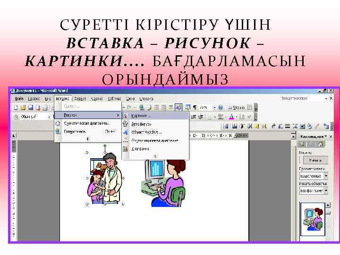Screen dimensions: 340x255
Task: Select the Crop tool icon
Action: tap(273, 126)
